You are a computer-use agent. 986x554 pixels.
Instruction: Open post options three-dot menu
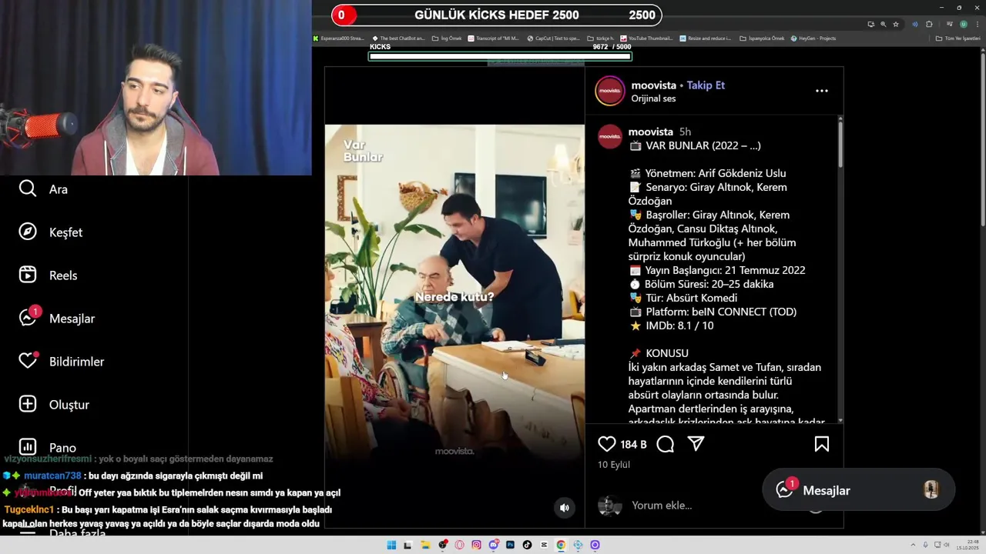point(822,91)
